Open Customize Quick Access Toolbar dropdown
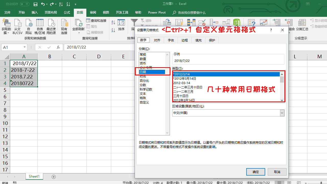This screenshot has height=184, width=327. pyautogui.click(x=75, y=4)
